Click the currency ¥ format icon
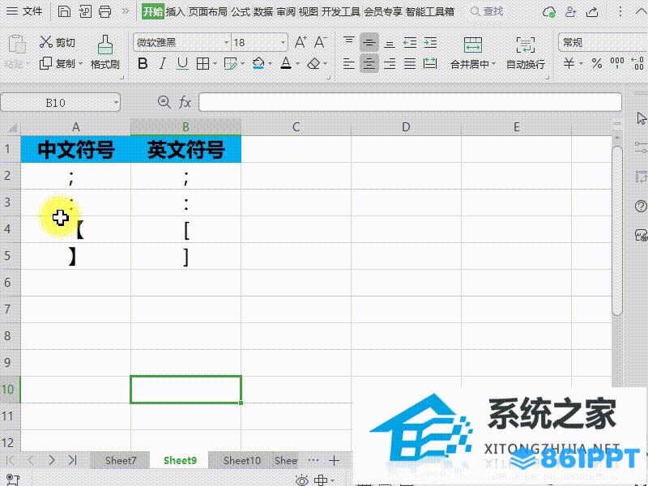This screenshot has height=486, width=648. click(x=569, y=64)
